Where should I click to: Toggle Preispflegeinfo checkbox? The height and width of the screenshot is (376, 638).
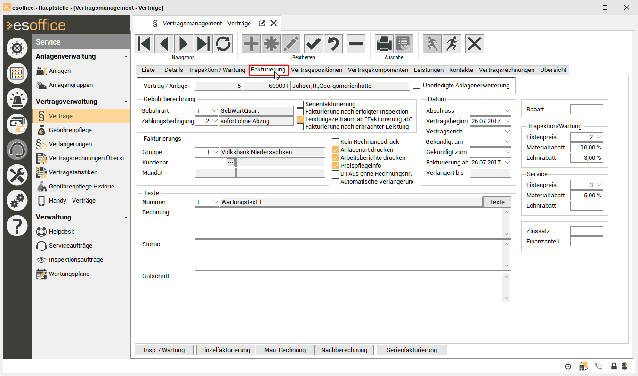tap(336, 165)
